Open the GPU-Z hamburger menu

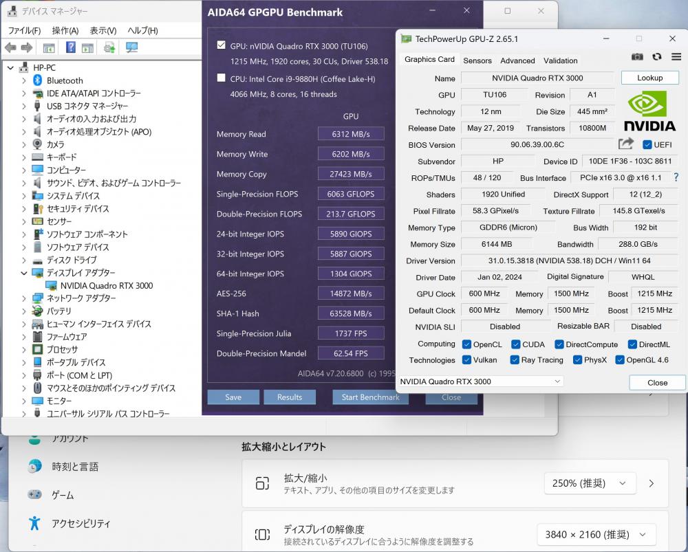click(676, 56)
